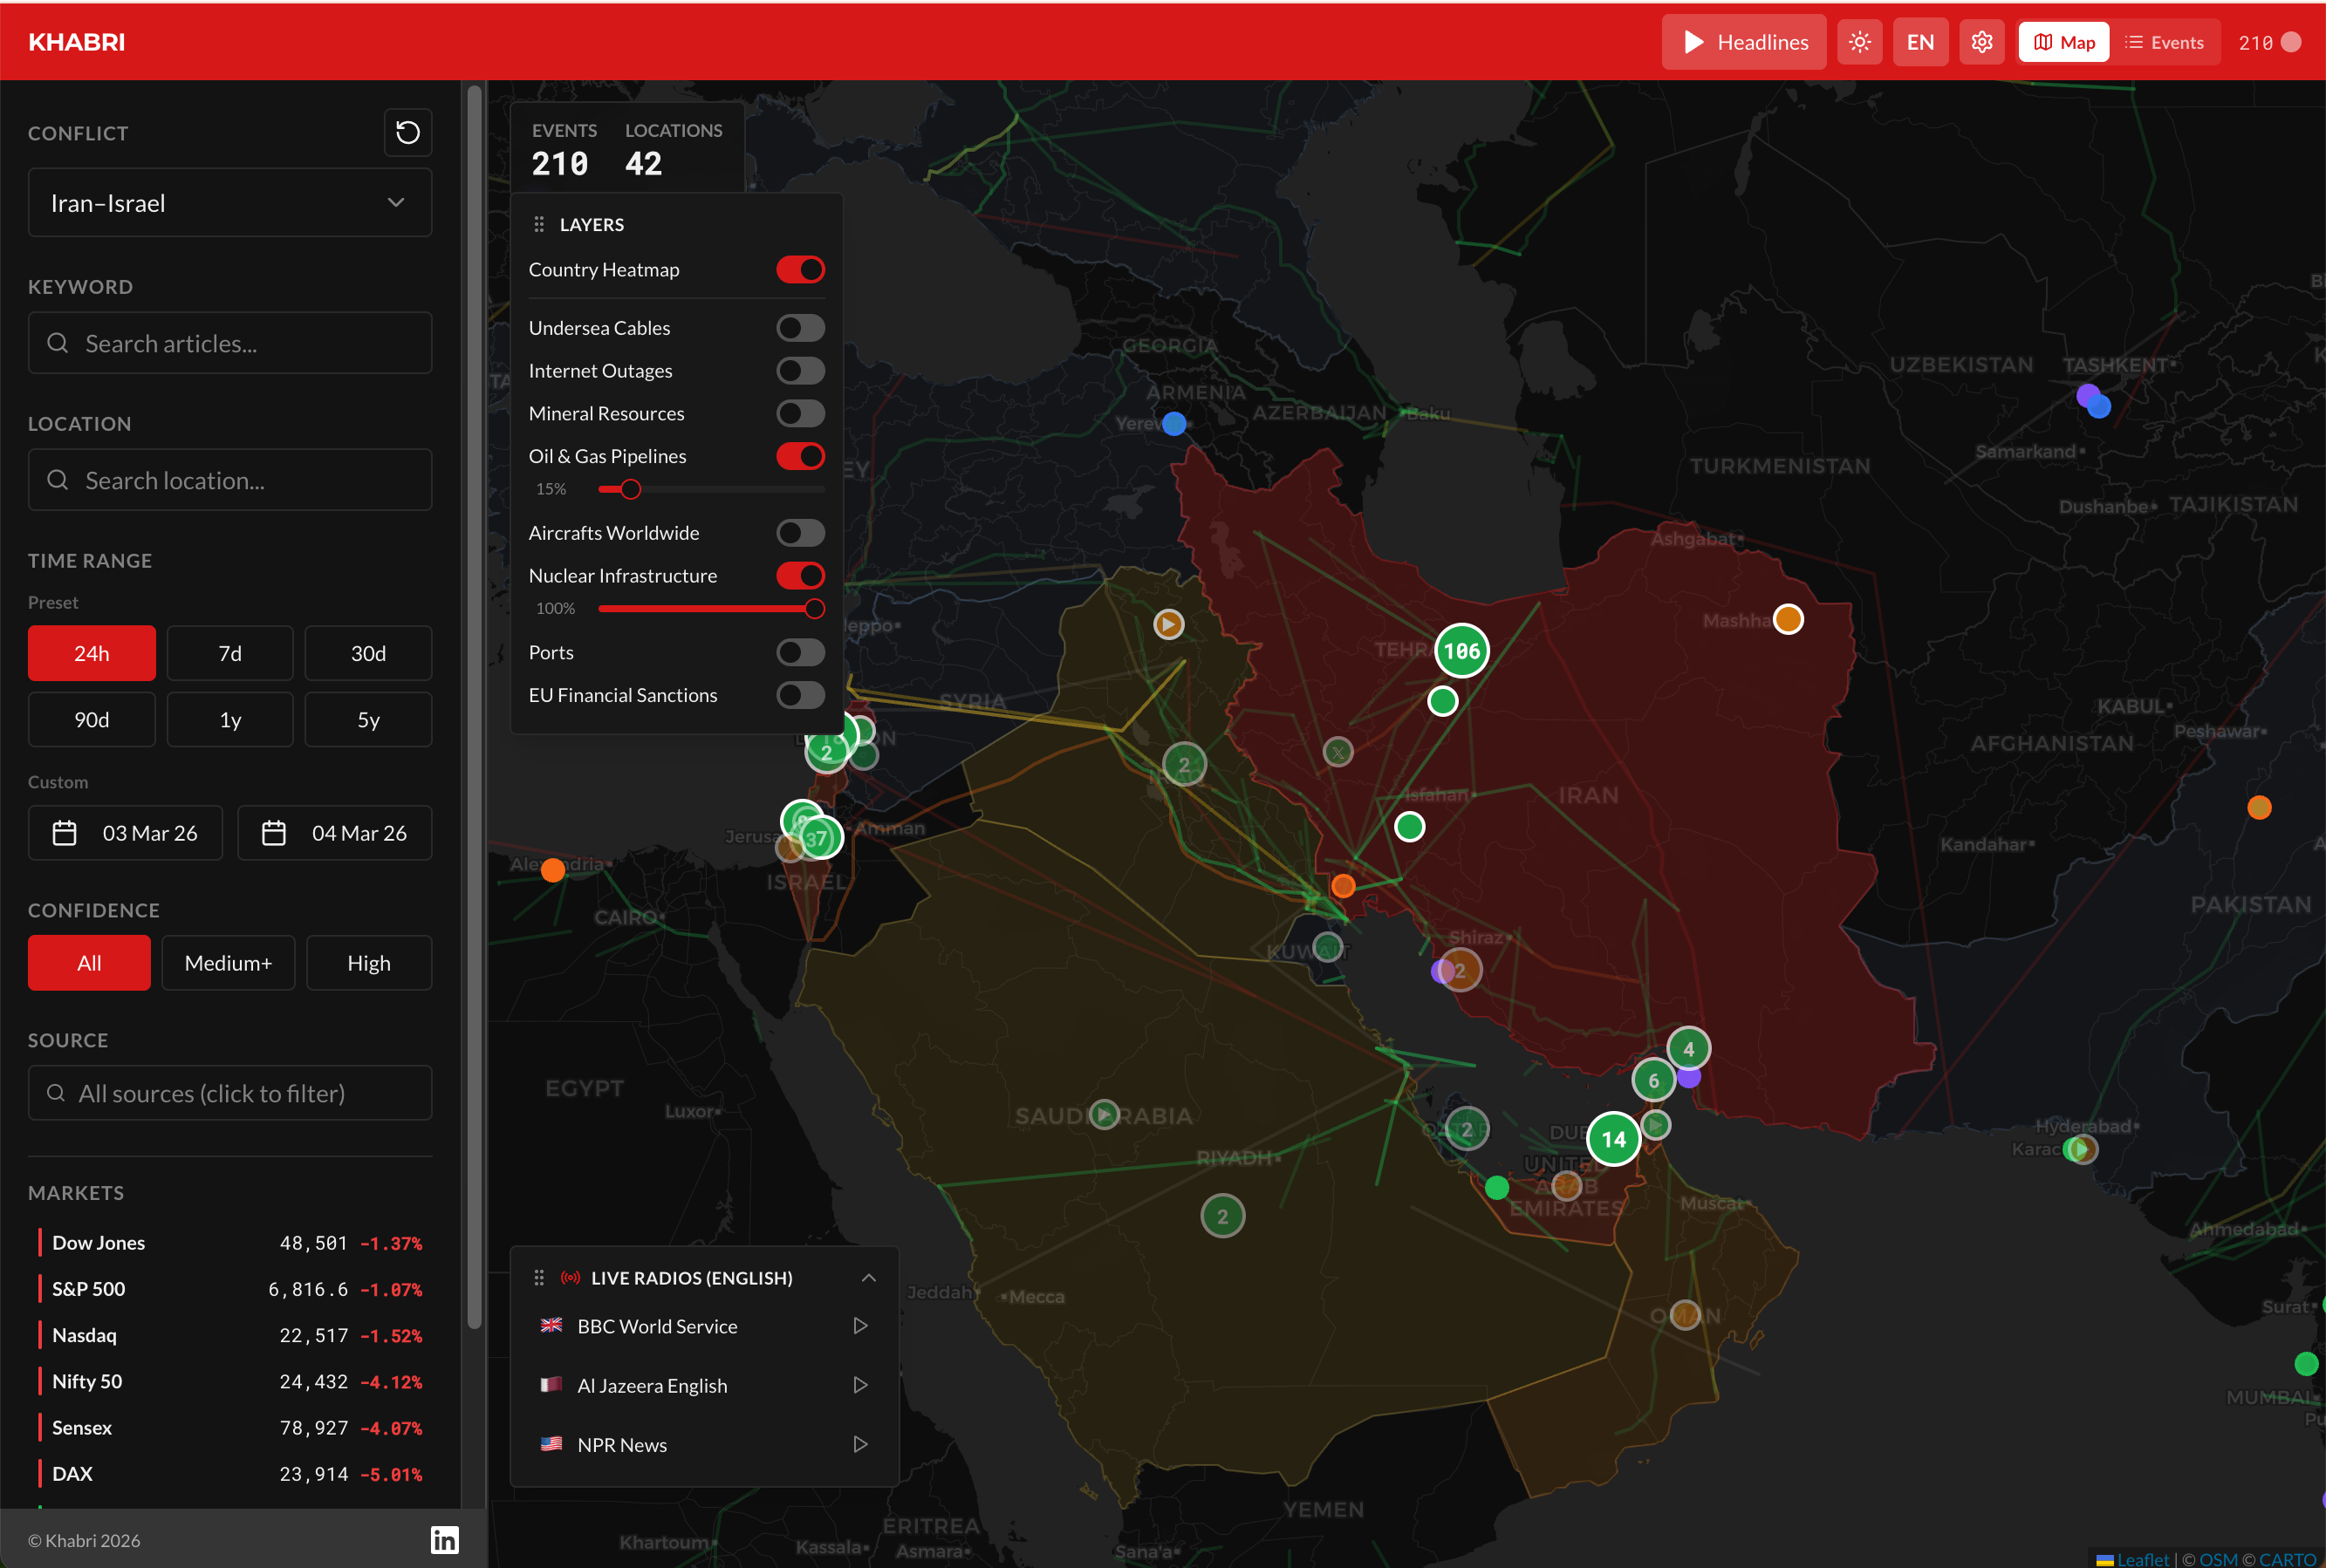Play the BBC World Service stream

pos(860,1325)
